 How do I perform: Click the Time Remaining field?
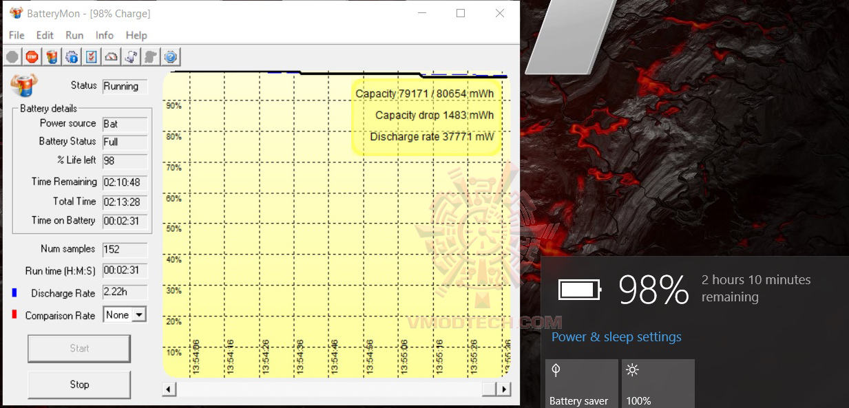[x=124, y=182]
